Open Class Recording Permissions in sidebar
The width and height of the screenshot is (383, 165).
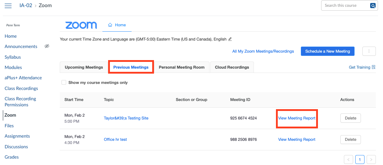pyautogui.click(x=20, y=102)
